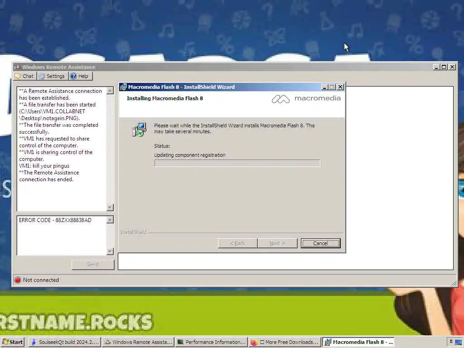Click the InstallShield title bar icon

(123, 87)
